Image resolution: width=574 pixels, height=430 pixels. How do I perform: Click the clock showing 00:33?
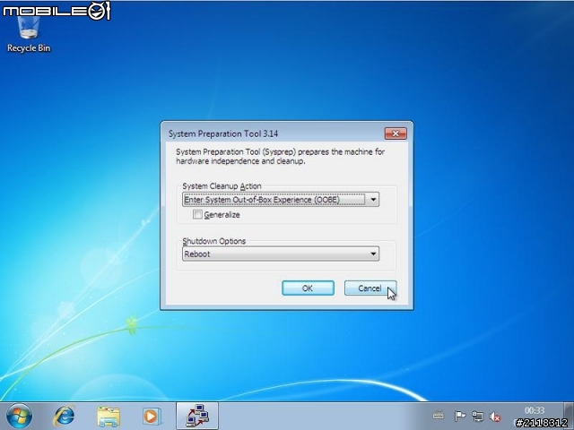tap(535, 410)
